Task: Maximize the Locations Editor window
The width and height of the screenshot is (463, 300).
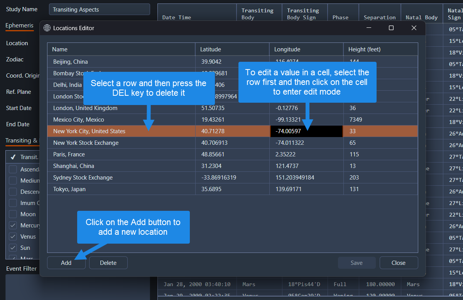Action: pos(391,28)
